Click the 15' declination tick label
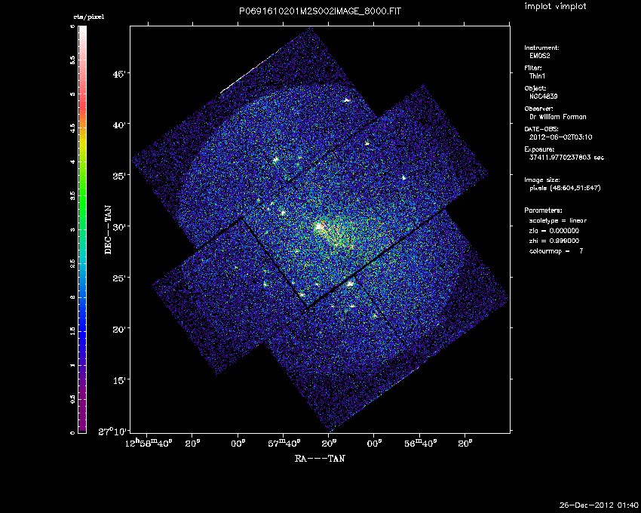This screenshot has height=513, width=641. tap(120, 379)
